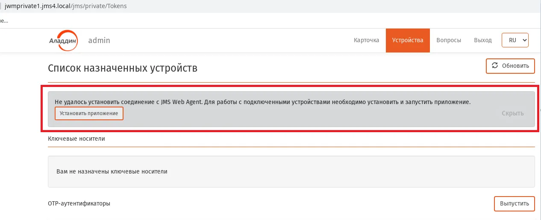The width and height of the screenshot is (541, 220).
Task: Click the Выпустить button for OTP-аутентификаторы
Action: (x=515, y=203)
